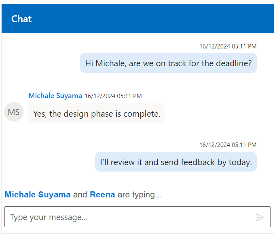Select the 'Hi Michale' message bubble
The width and height of the screenshot is (277, 239).
[x=168, y=63]
